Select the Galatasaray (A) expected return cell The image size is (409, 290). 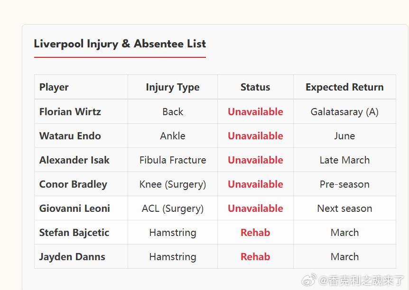344,112
